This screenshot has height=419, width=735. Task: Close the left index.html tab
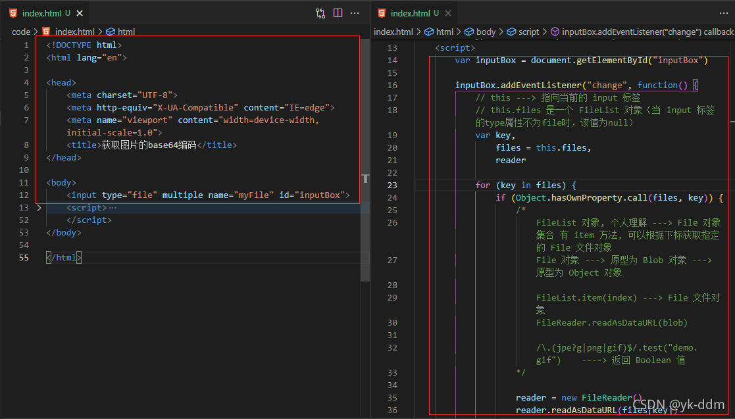tap(80, 13)
